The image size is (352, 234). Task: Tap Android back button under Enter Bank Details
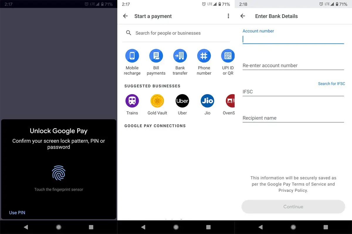click(260, 227)
